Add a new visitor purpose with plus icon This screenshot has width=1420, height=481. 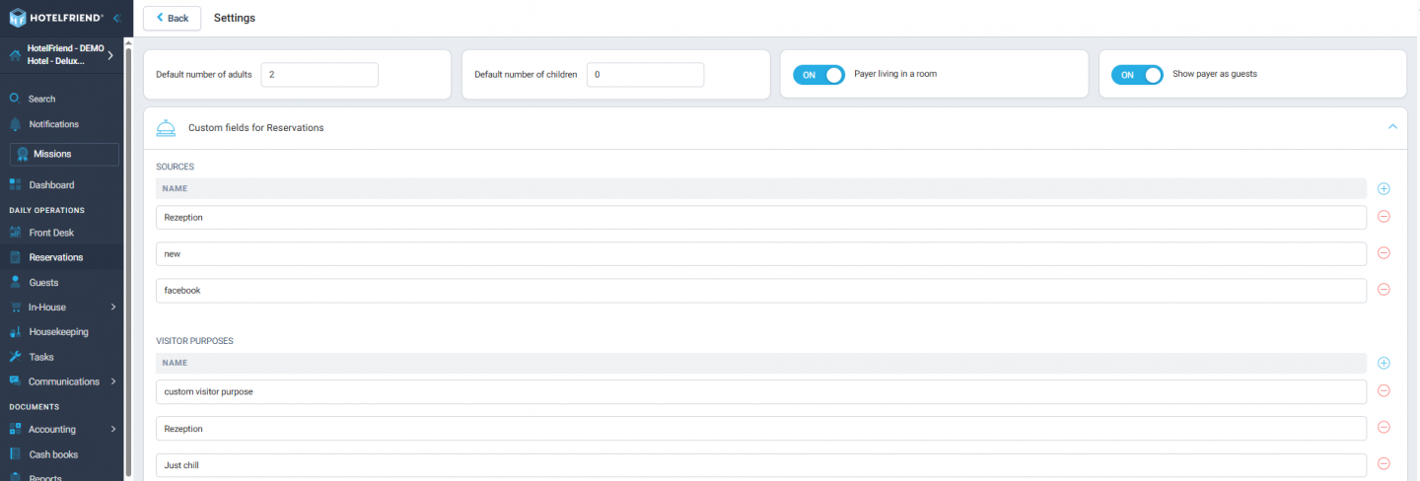[1384, 363]
